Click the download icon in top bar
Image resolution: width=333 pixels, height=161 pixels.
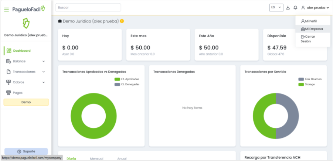coord(288,7)
